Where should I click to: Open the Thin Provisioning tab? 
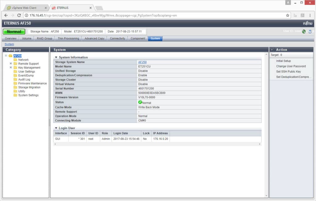tap(68, 38)
